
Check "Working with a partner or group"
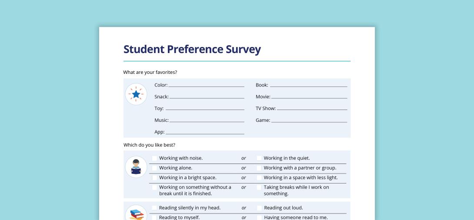[x=259, y=168]
